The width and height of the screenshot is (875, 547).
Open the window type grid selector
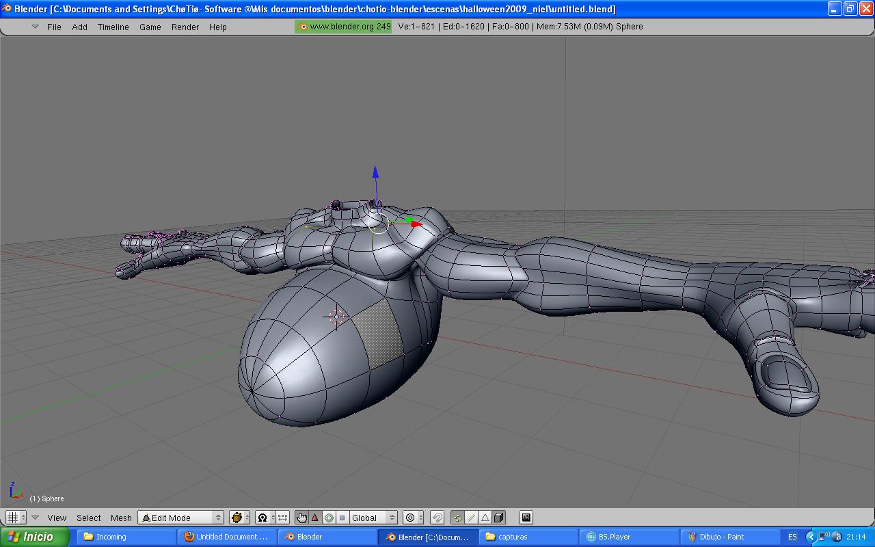pos(15,518)
